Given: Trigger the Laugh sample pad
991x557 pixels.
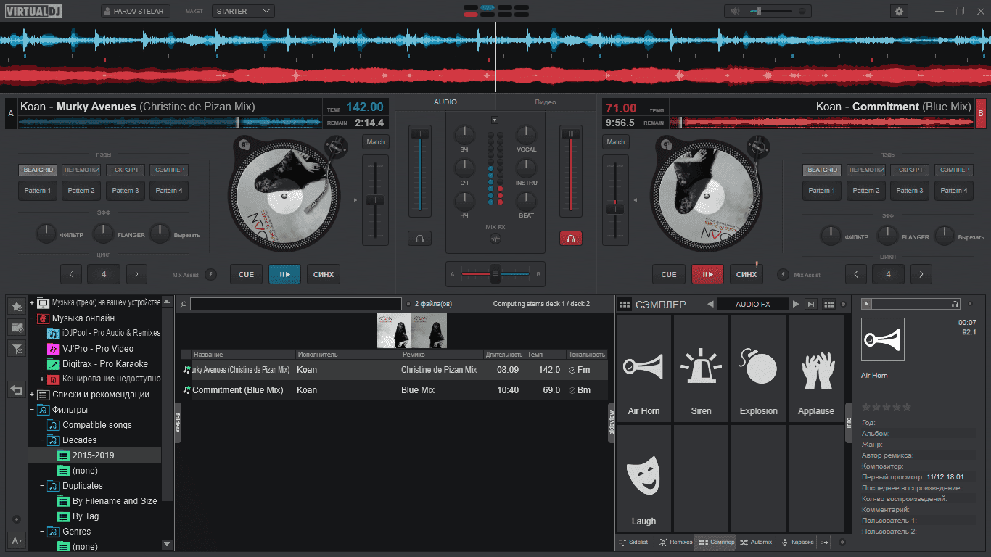Looking at the screenshot, I should click(643, 479).
